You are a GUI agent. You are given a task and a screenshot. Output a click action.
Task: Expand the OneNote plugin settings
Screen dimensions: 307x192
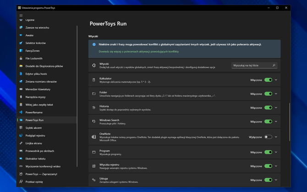pyautogui.click(x=276, y=137)
